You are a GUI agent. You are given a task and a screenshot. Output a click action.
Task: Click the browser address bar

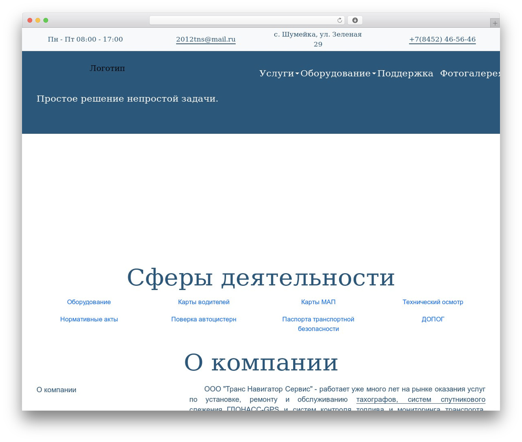(x=247, y=20)
